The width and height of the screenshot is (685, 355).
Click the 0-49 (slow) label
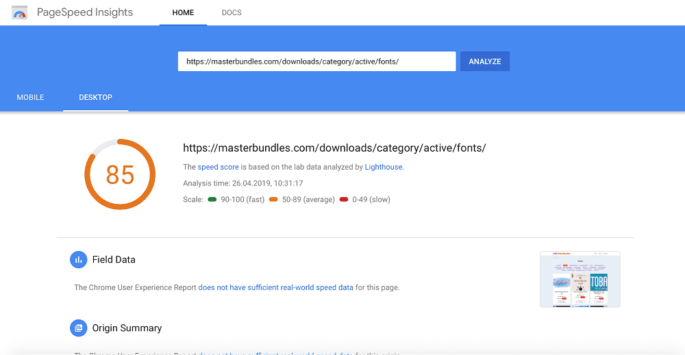point(371,199)
